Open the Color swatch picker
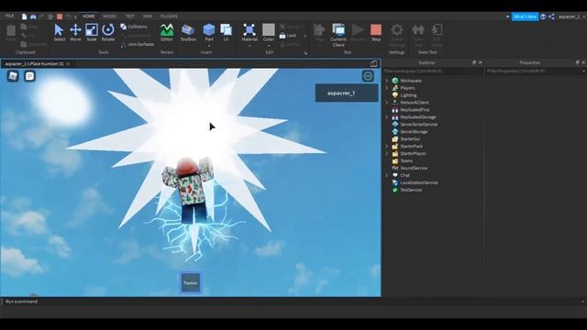 click(x=269, y=32)
